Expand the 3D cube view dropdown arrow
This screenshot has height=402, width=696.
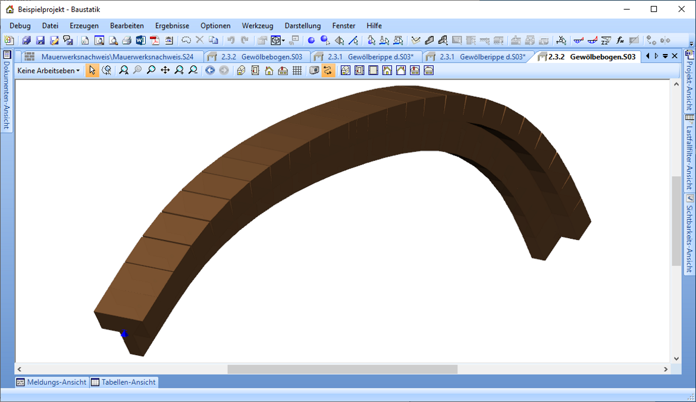point(284,41)
